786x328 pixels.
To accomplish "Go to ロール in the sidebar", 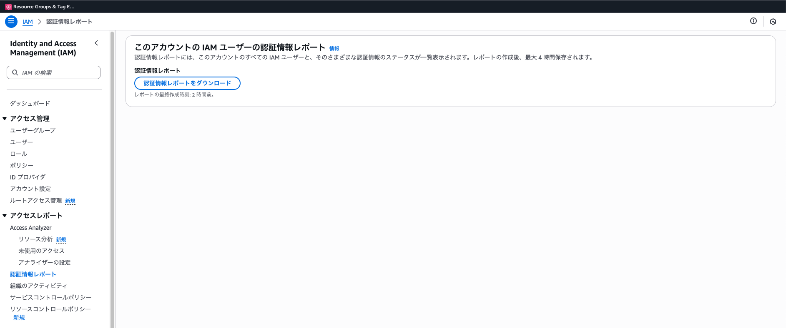I will [x=18, y=154].
